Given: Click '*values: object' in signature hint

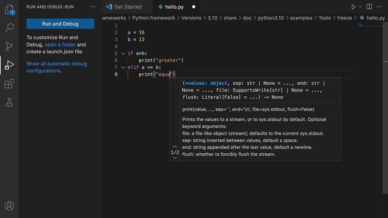Looking at the screenshot, I should [x=206, y=84].
